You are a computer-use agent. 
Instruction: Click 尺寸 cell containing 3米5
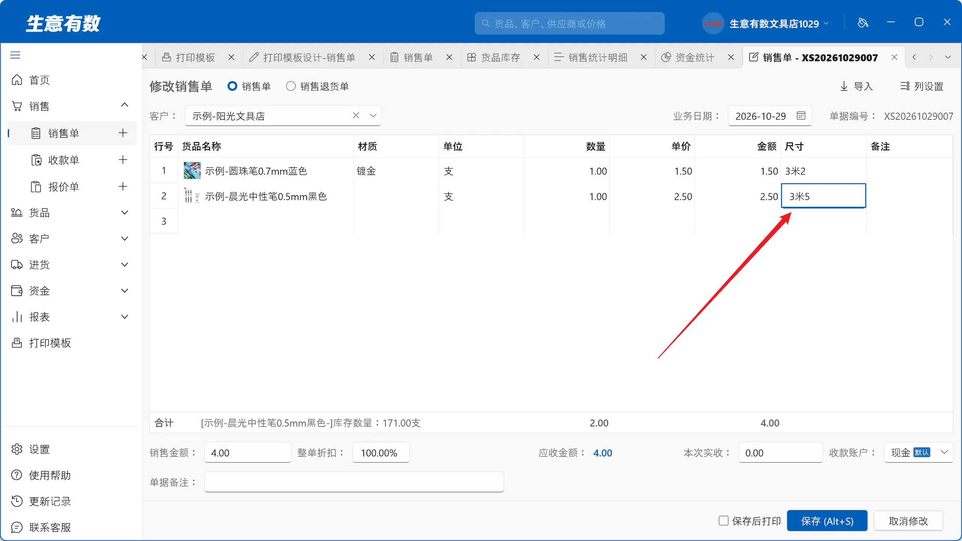823,196
